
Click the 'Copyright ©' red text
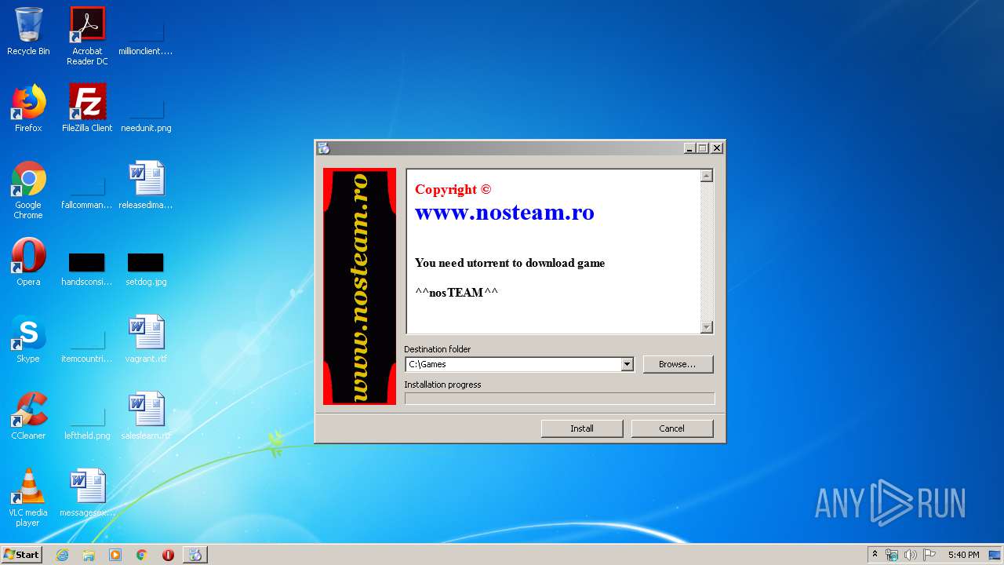pos(453,189)
